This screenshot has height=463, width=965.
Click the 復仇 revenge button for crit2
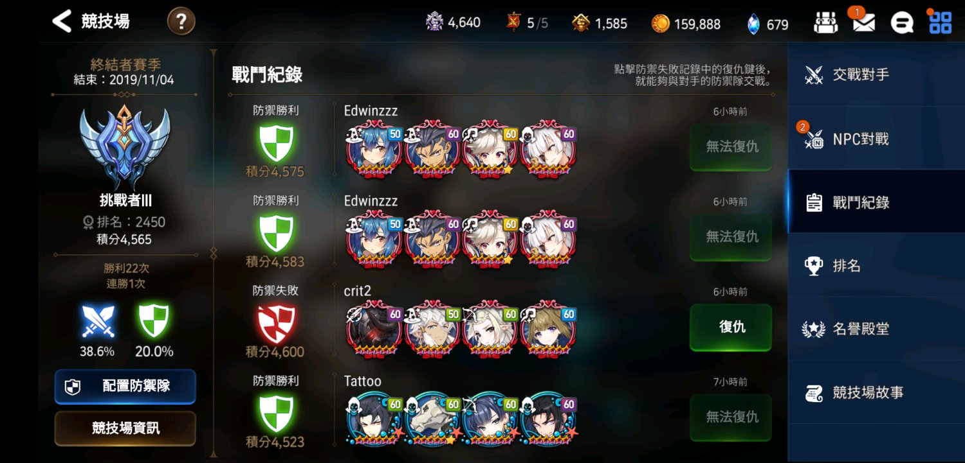731,327
